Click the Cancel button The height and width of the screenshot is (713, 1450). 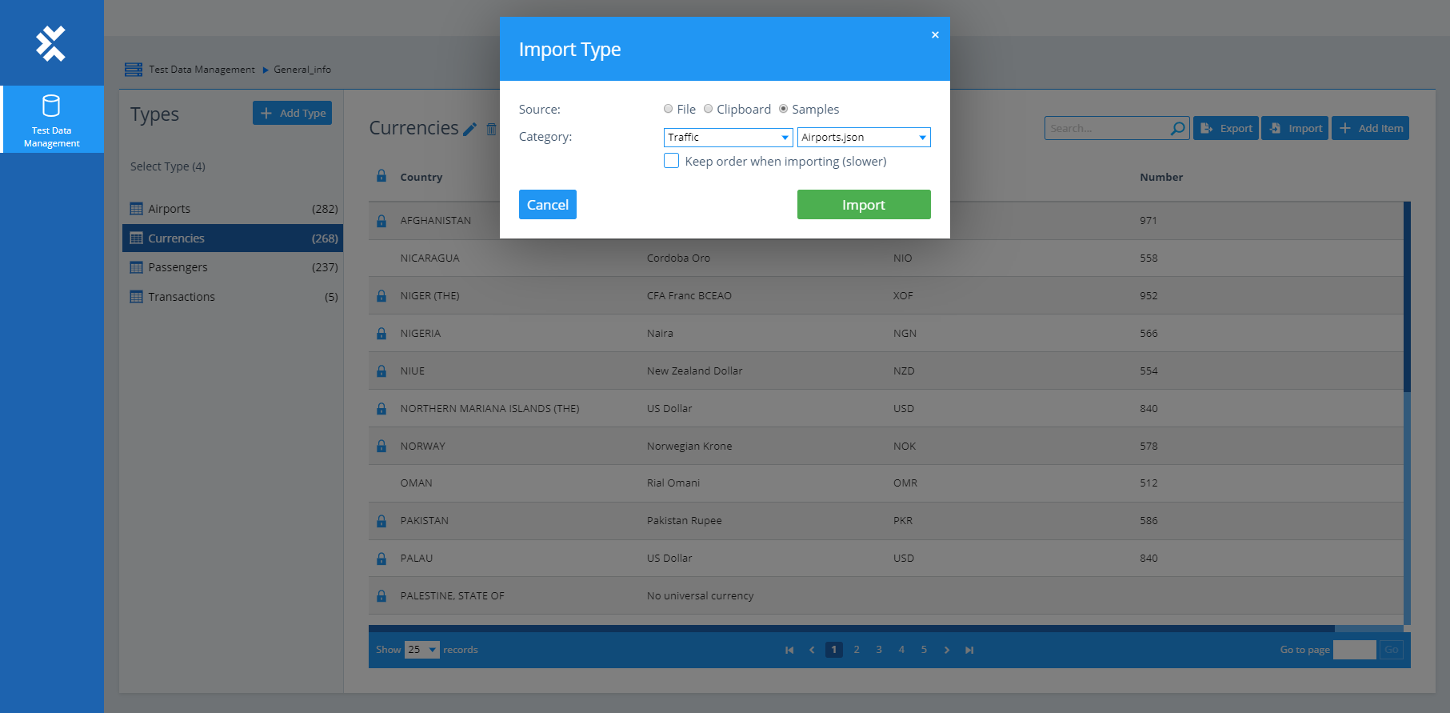[547, 205]
